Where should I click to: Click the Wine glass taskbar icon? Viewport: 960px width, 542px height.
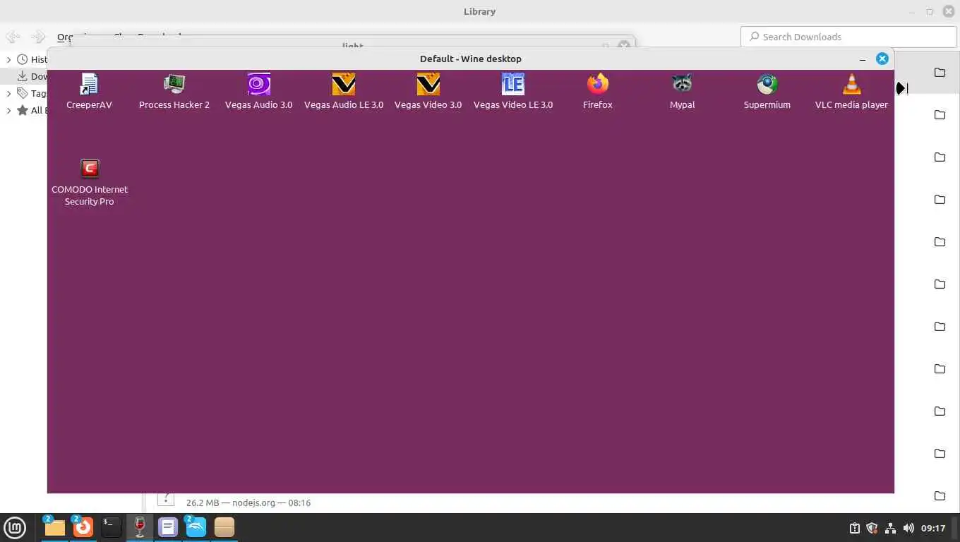pos(140,527)
